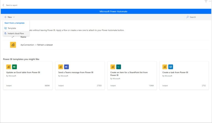Click the plus New button
The width and height of the screenshot is (212, 123).
5,17
